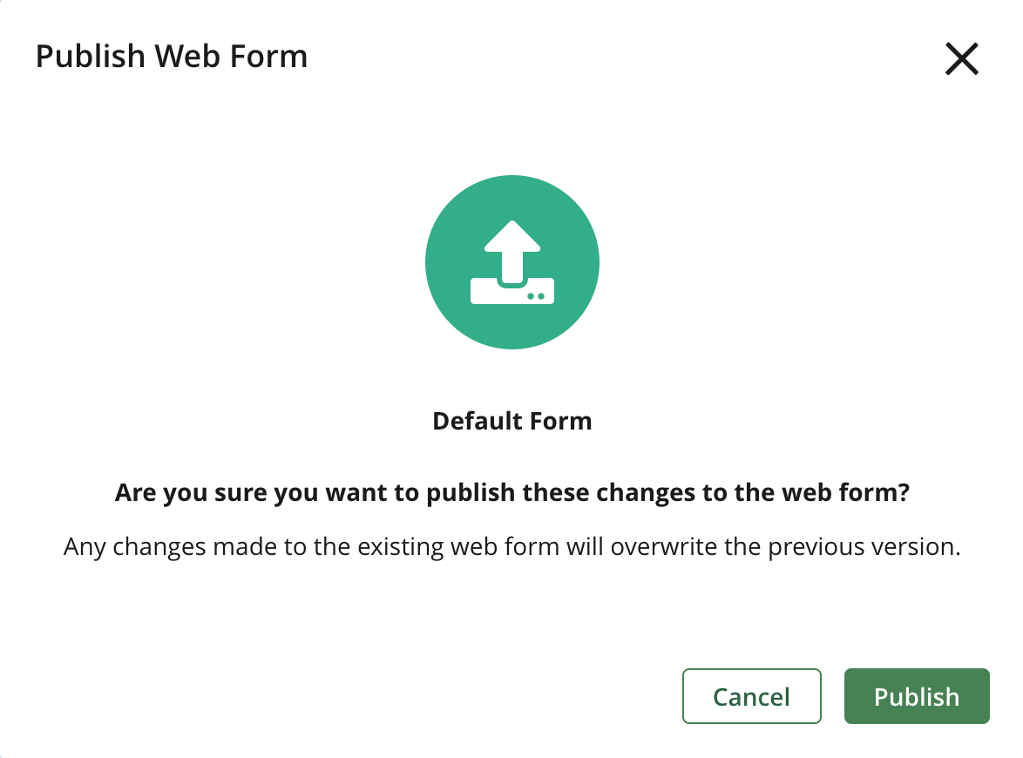Click the overwrite warning sentence
This screenshot has width=1023, height=758.
tap(511, 546)
